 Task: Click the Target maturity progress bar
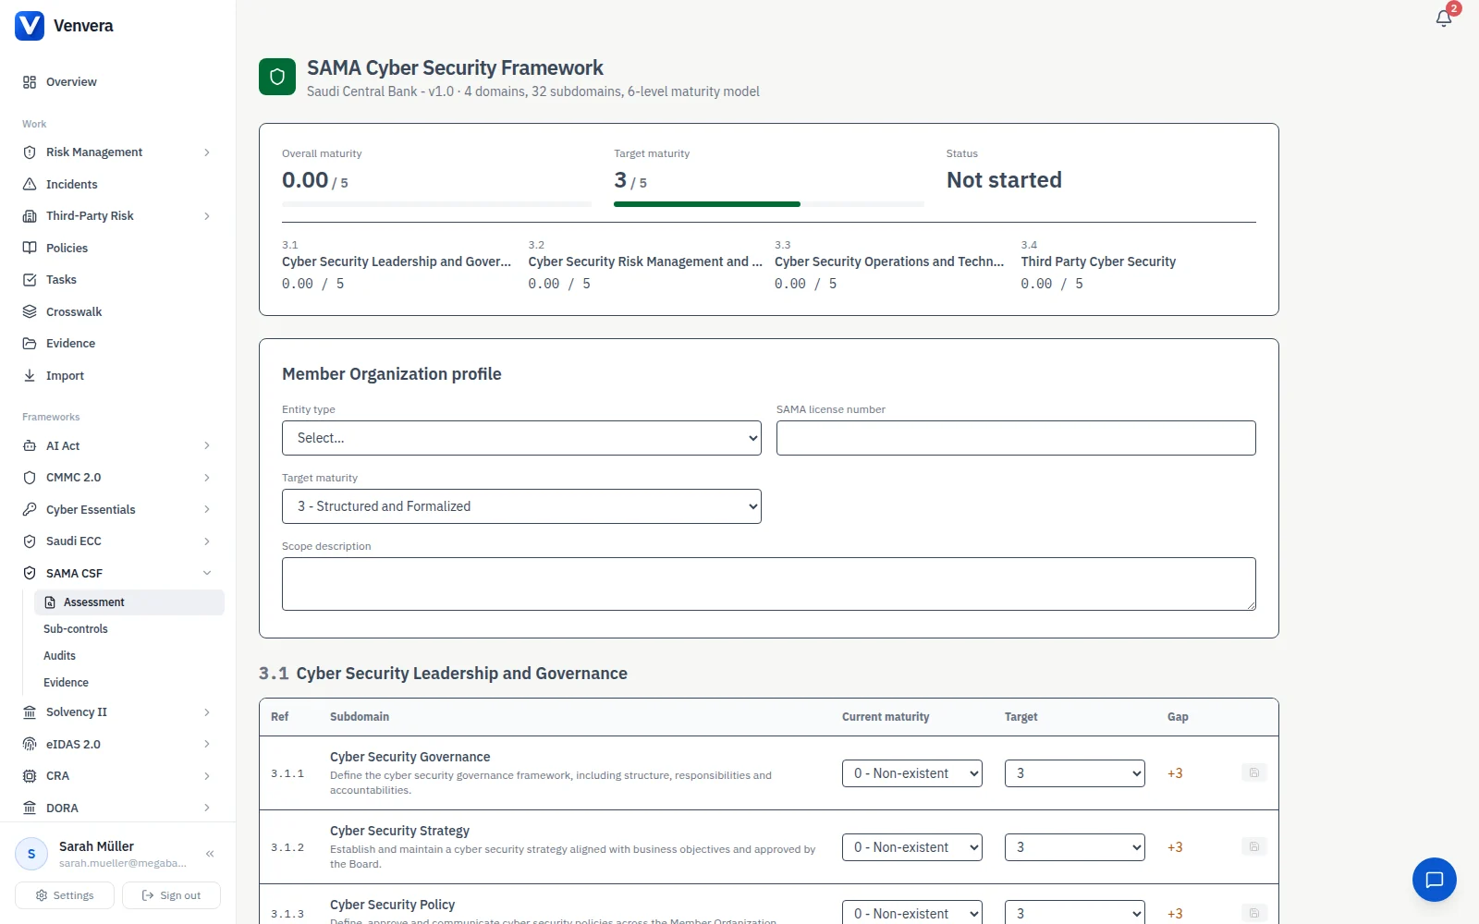(x=769, y=204)
